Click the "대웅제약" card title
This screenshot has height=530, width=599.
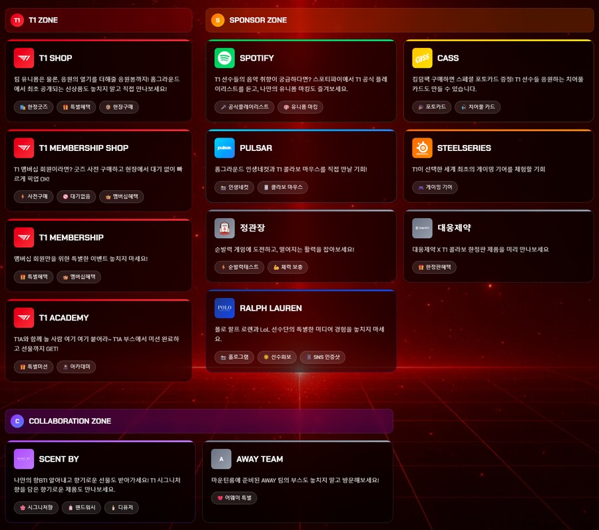tap(454, 228)
